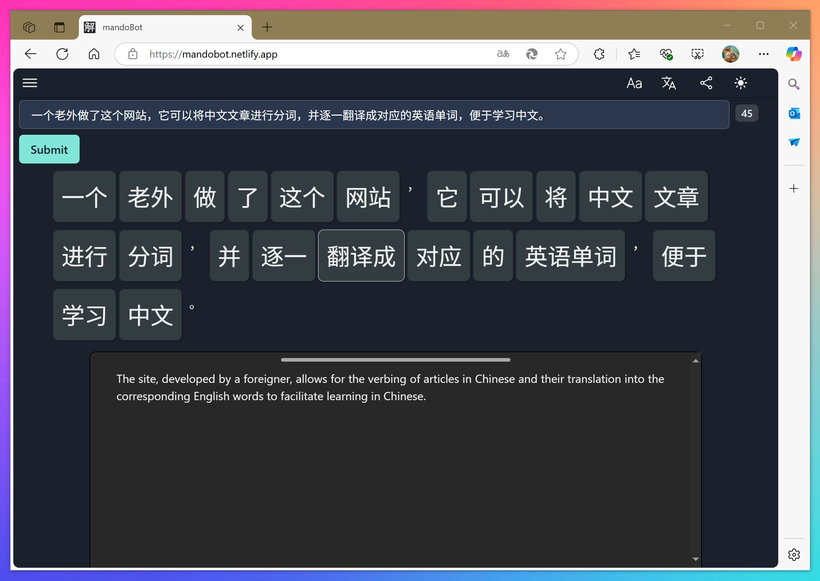Select the word tile 进行
820x581 pixels.
click(85, 256)
